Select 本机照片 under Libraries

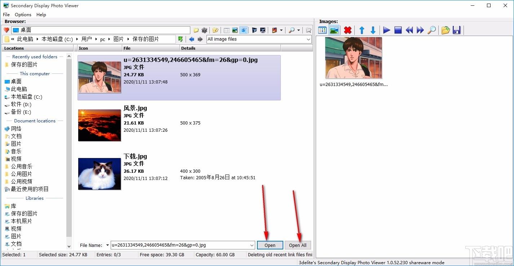tap(21, 221)
